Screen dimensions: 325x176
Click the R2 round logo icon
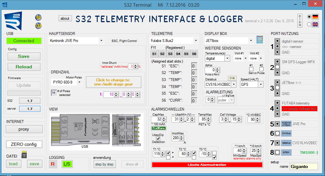tap(38, 17)
